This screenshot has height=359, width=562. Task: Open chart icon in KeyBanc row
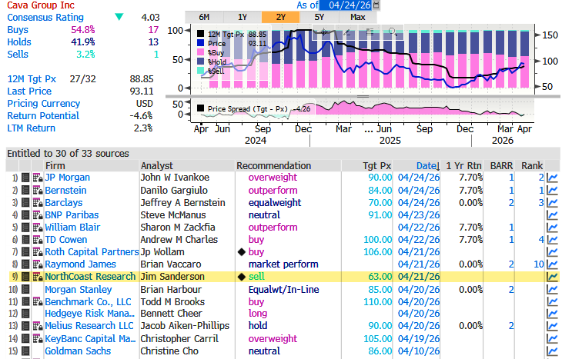552,339
